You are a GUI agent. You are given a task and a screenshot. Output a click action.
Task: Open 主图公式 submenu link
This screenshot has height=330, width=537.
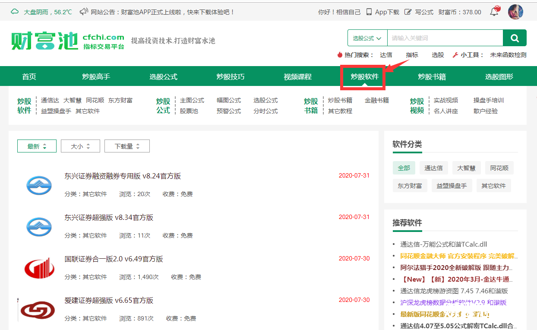192,100
